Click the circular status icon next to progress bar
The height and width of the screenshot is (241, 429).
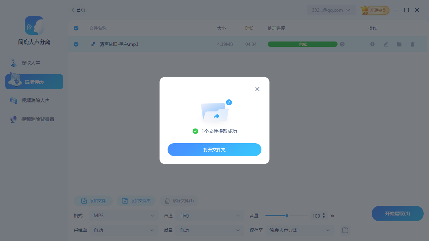click(x=342, y=44)
